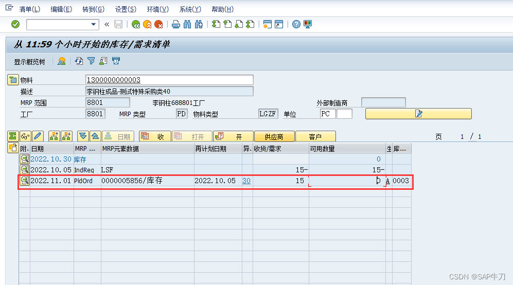The image size is (513, 285).
Task: Click Create New Session icon
Action: [x=267, y=24]
